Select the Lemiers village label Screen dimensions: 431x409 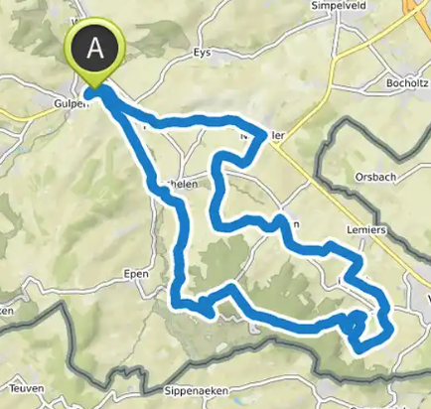click(366, 229)
